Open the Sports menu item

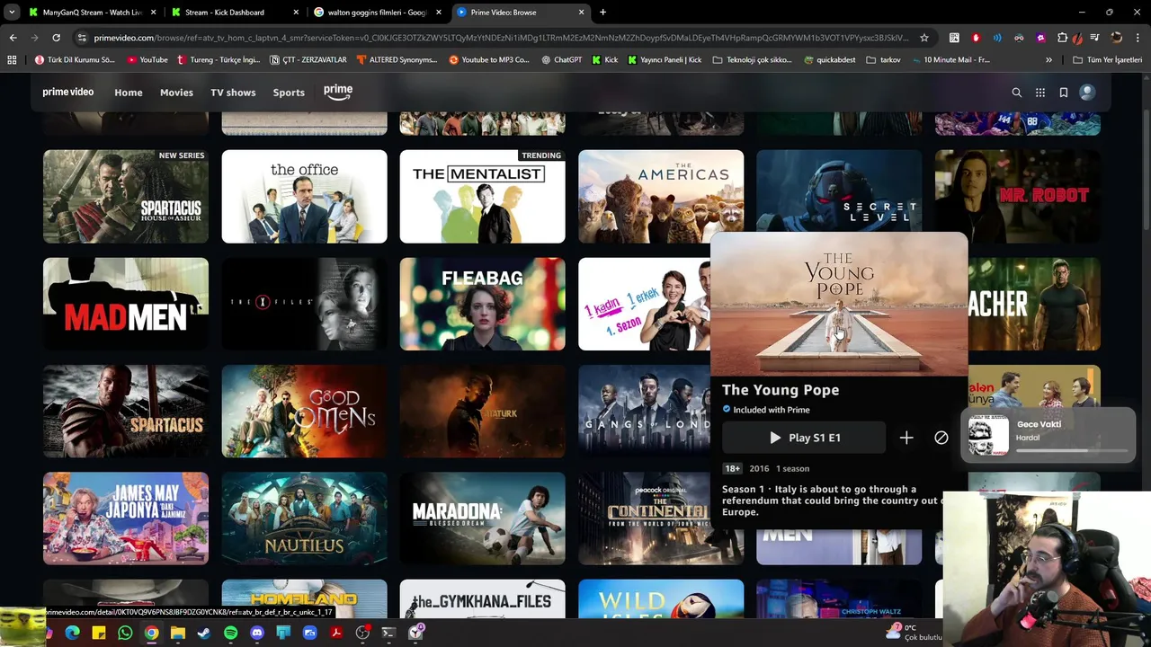click(x=289, y=93)
